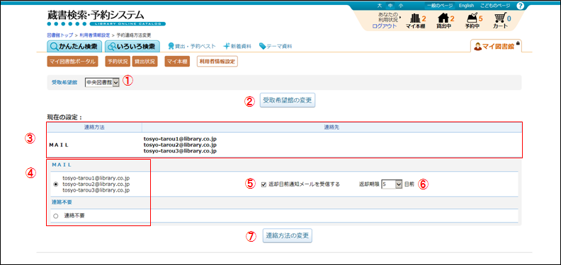The height and width of the screenshot is (265, 561).
Task: Open the こどものページ link
Action: tap(495, 6)
